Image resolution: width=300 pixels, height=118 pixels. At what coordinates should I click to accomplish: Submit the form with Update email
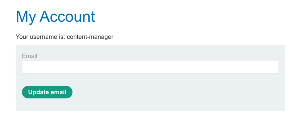coord(47,92)
